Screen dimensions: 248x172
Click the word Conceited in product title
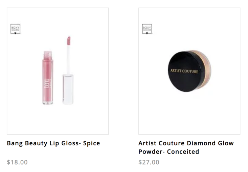[183, 152]
